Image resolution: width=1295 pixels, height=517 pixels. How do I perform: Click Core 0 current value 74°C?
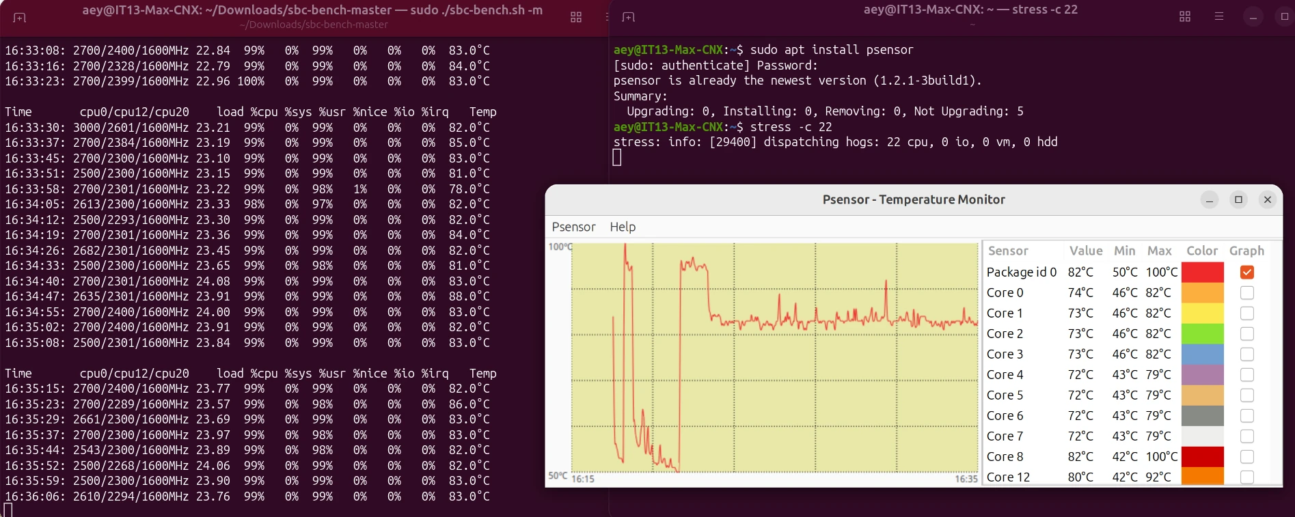pyautogui.click(x=1080, y=292)
